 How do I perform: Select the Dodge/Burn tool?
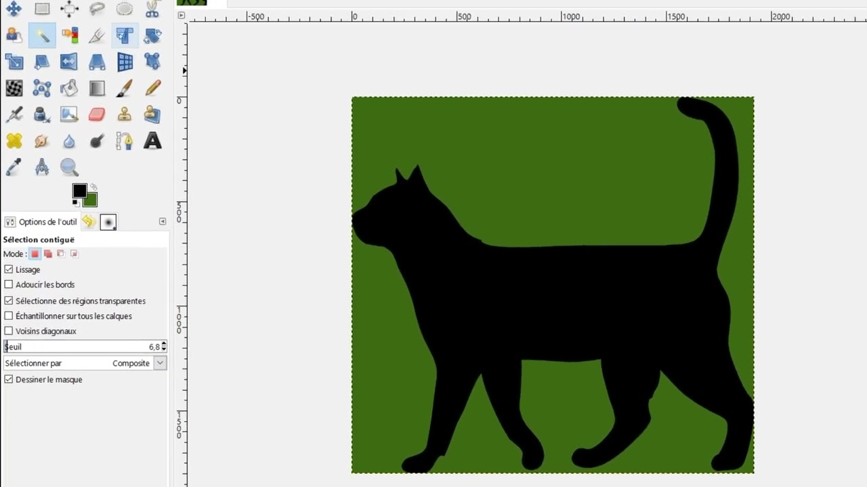pos(97,141)
